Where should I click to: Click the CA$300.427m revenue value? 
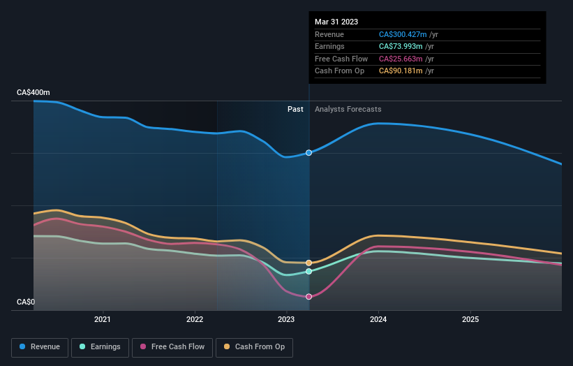403,34
